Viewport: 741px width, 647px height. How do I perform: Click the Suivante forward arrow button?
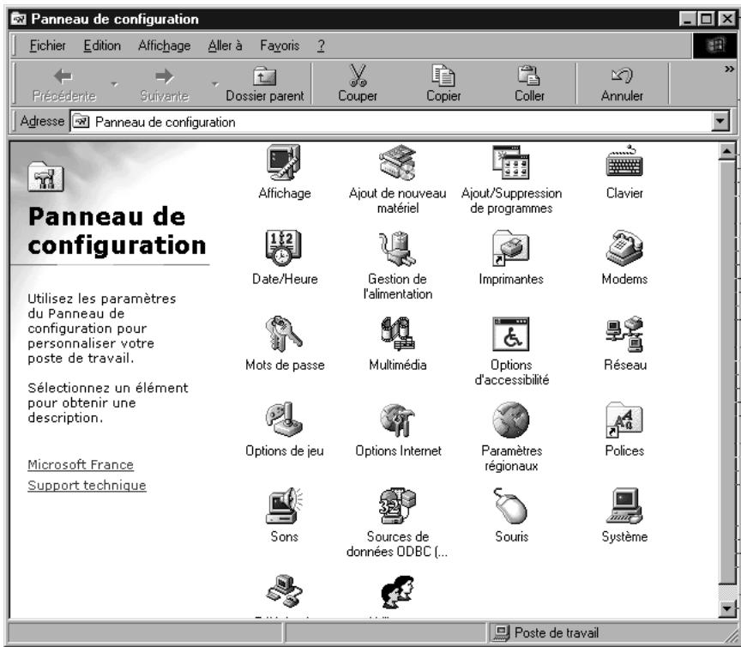pyautogui.click(x=165, y=84)
